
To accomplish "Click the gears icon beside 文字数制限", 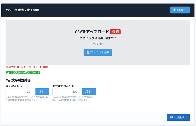I will coord(8,80).
